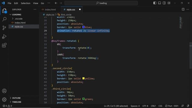Toggle the secondary side bar layout icon
The height and width of the screenshot is (108, 192).
164,3
